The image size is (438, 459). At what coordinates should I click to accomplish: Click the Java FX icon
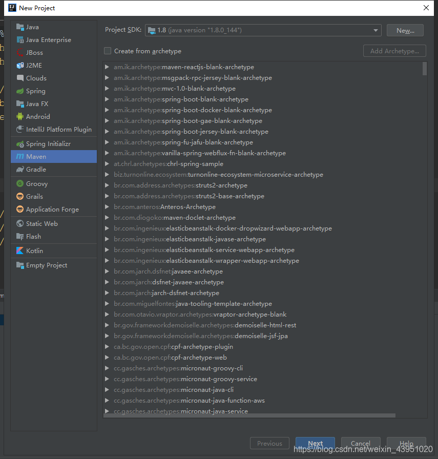tap(20, 104)
